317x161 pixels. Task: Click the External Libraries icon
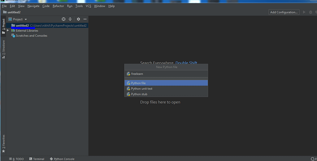13,31
